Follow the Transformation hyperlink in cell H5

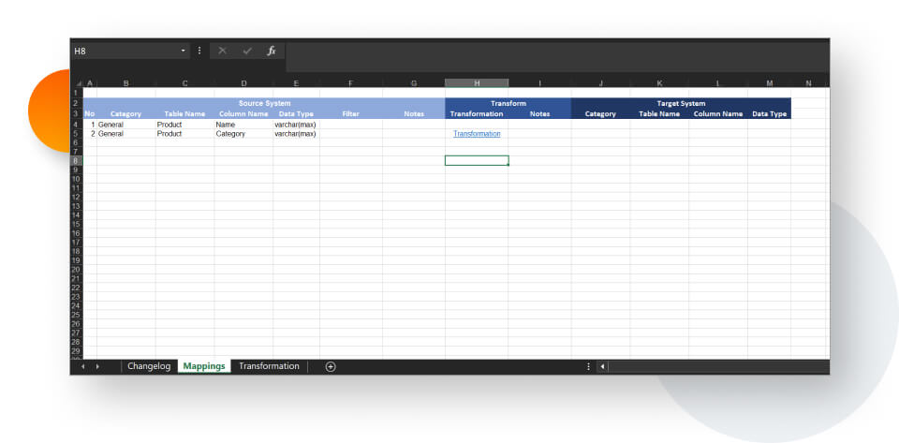(477, 134)
